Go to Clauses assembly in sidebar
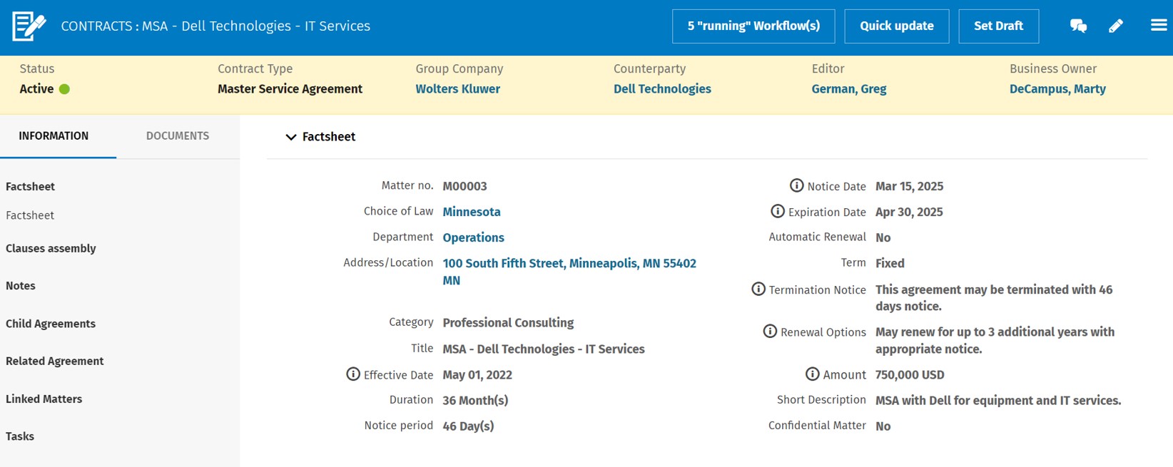Viewport: 1173px width, 467px height. coord(51,249)
